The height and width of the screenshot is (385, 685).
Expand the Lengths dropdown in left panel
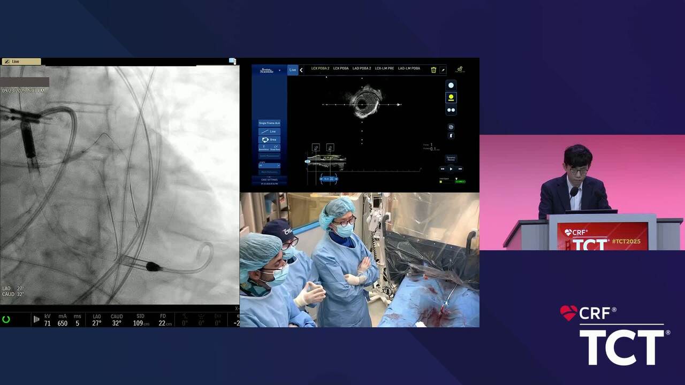(269, 166)
